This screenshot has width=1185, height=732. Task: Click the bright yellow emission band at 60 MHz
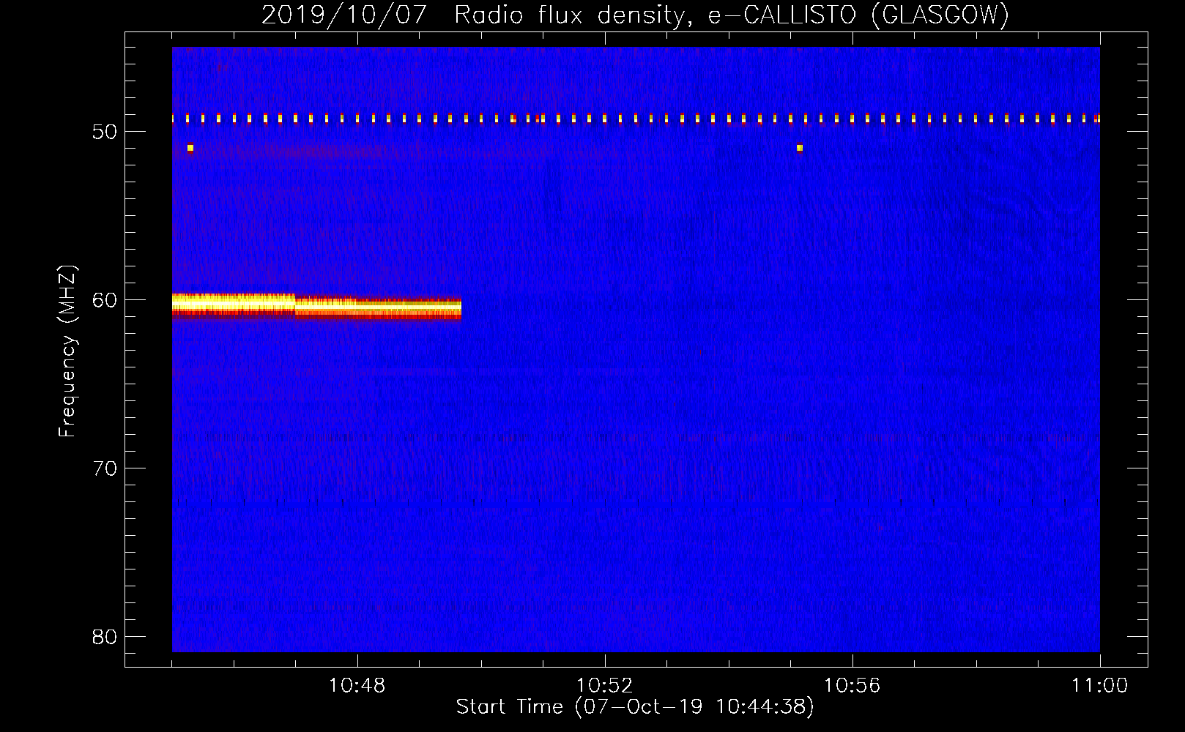(x=316, y=305)
